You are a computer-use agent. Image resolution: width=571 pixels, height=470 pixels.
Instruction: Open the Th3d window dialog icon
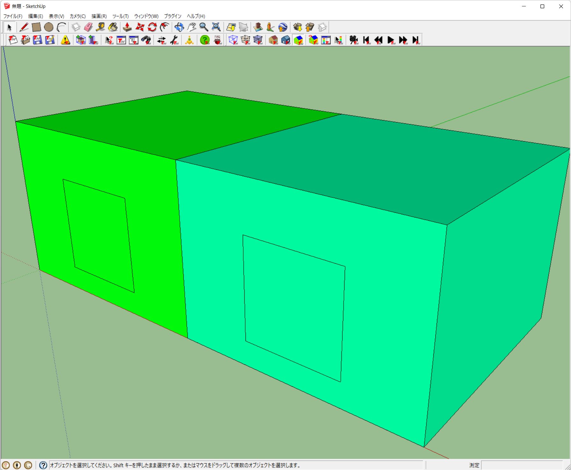(121, 40)
